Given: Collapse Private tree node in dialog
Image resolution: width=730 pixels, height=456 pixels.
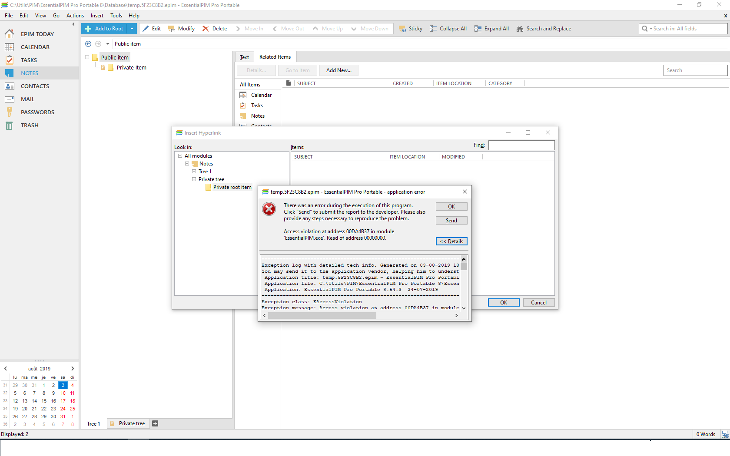Looking at the screenshot, I should pos(194,179).
